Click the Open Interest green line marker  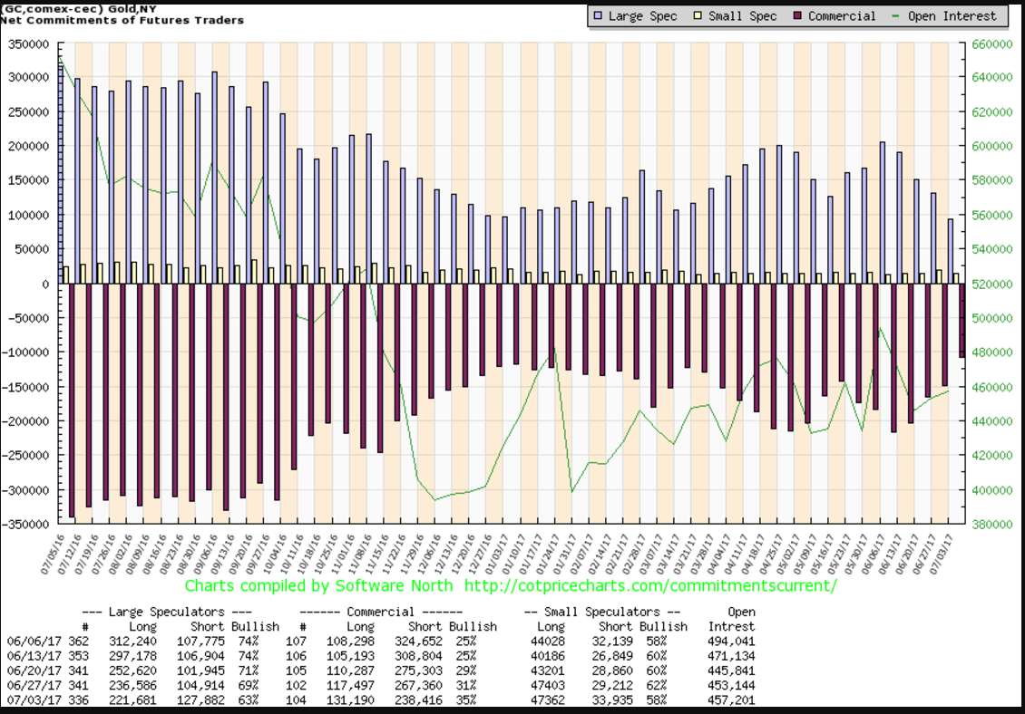897,16
